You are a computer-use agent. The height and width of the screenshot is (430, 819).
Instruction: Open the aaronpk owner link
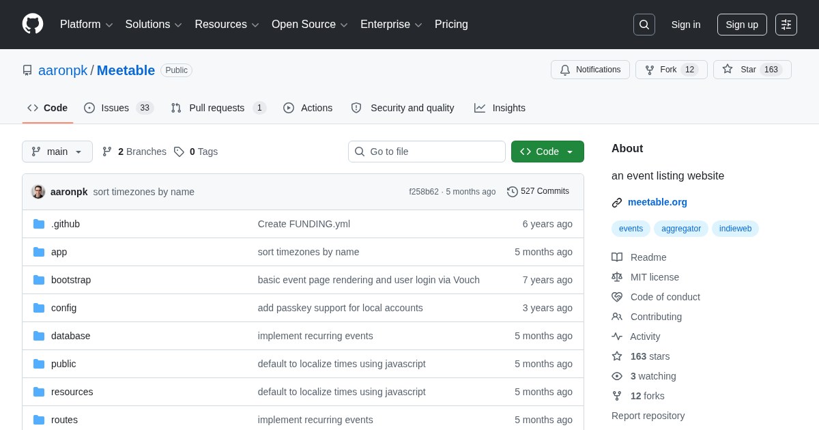tap(63, 70)
